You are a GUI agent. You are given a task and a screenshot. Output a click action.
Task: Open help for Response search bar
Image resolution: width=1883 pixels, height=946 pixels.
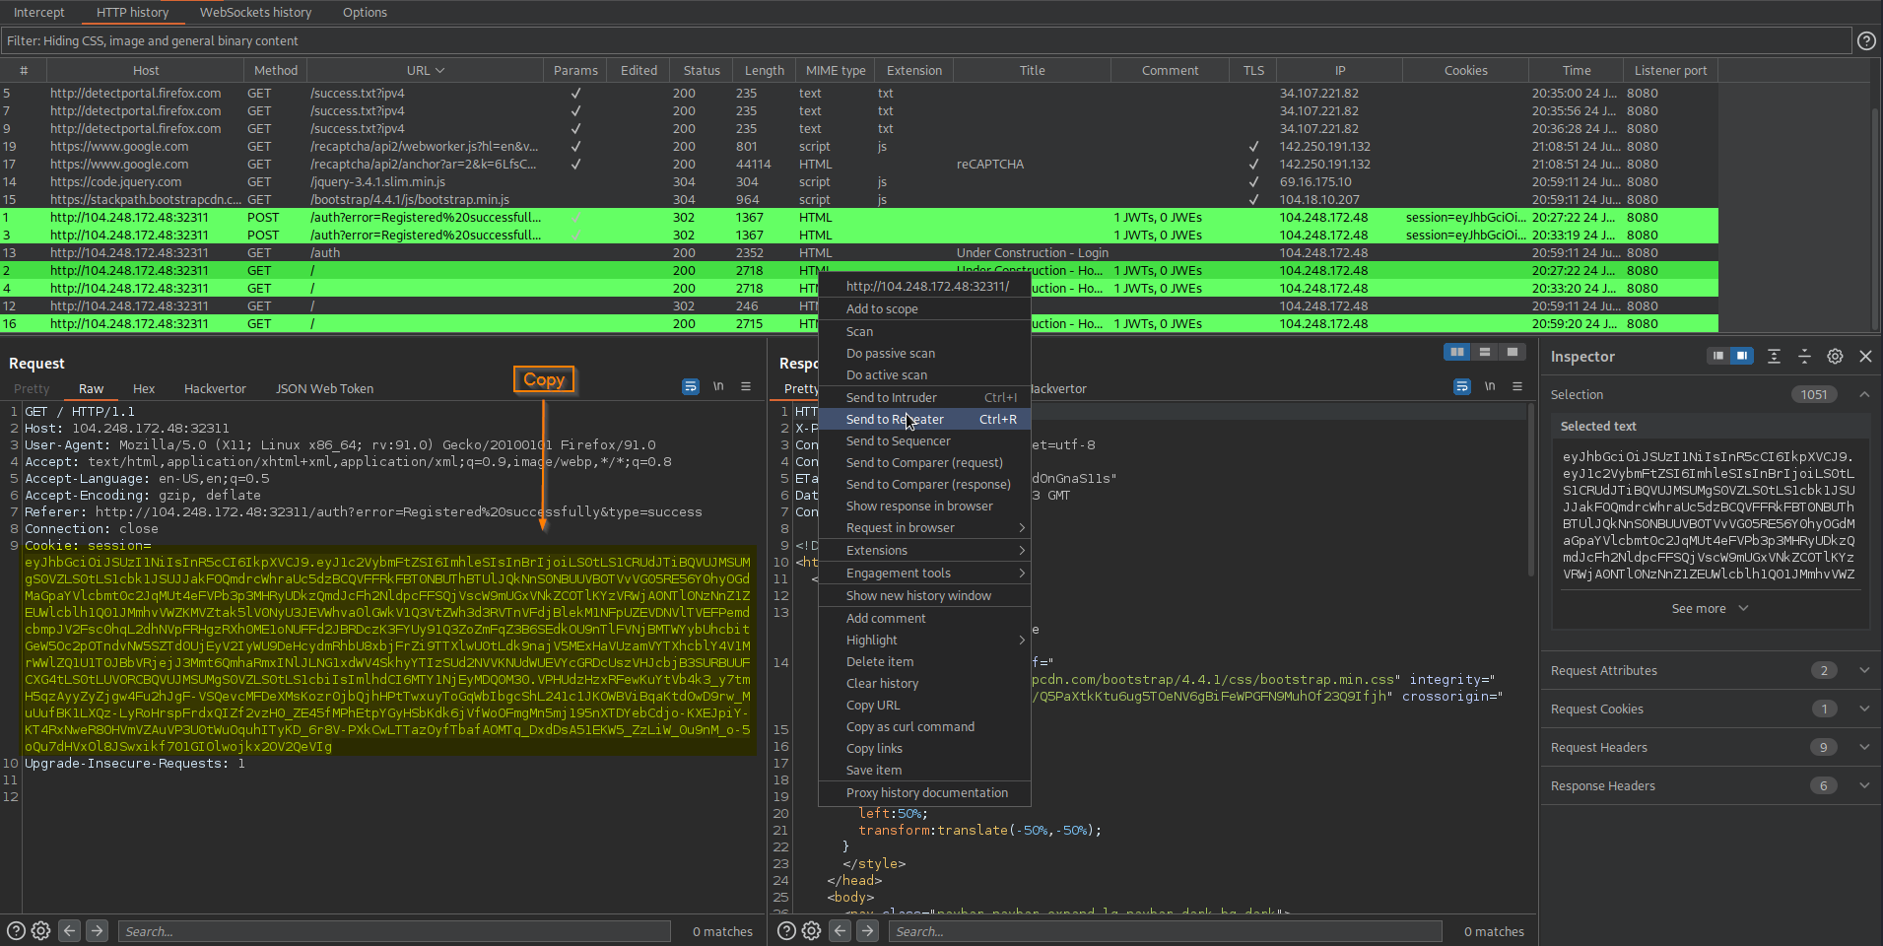tap(786, 930)
